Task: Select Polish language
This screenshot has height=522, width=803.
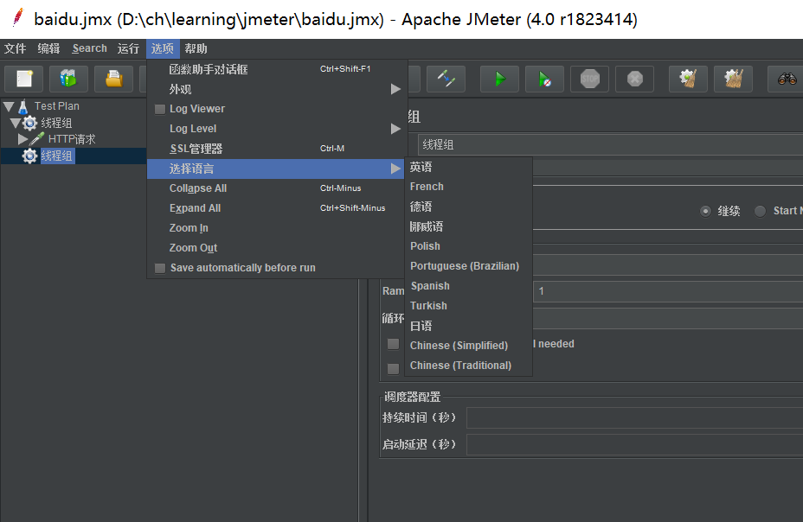Action: click(x=469, y=246)
